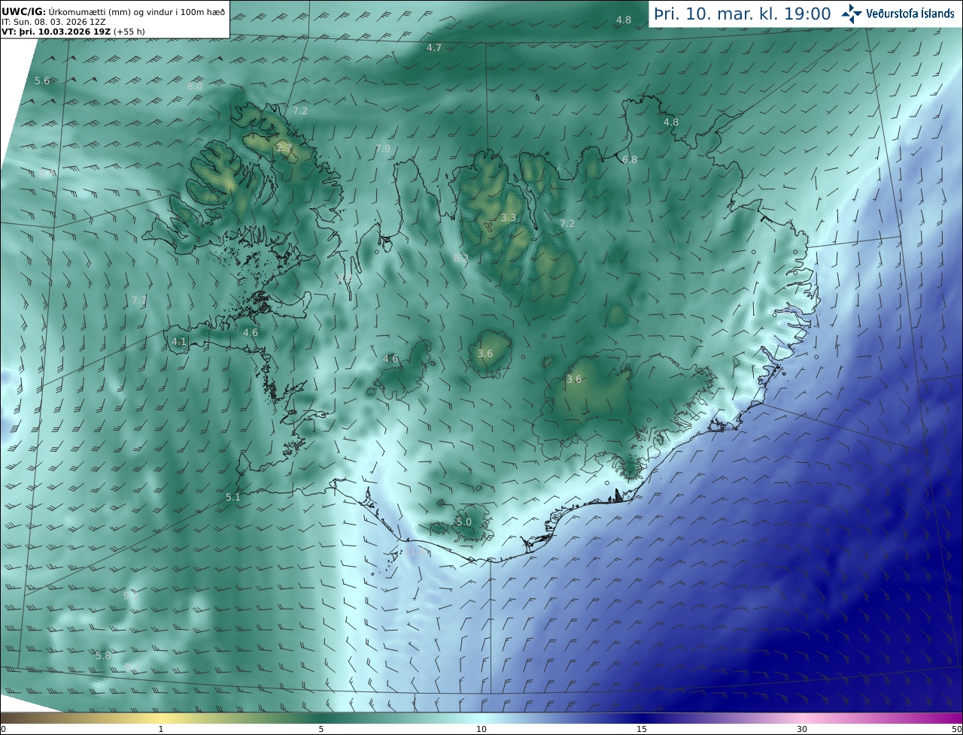Click colorbar tick label '5'
This screenshot has width=963, height=735.
point(321,729)
